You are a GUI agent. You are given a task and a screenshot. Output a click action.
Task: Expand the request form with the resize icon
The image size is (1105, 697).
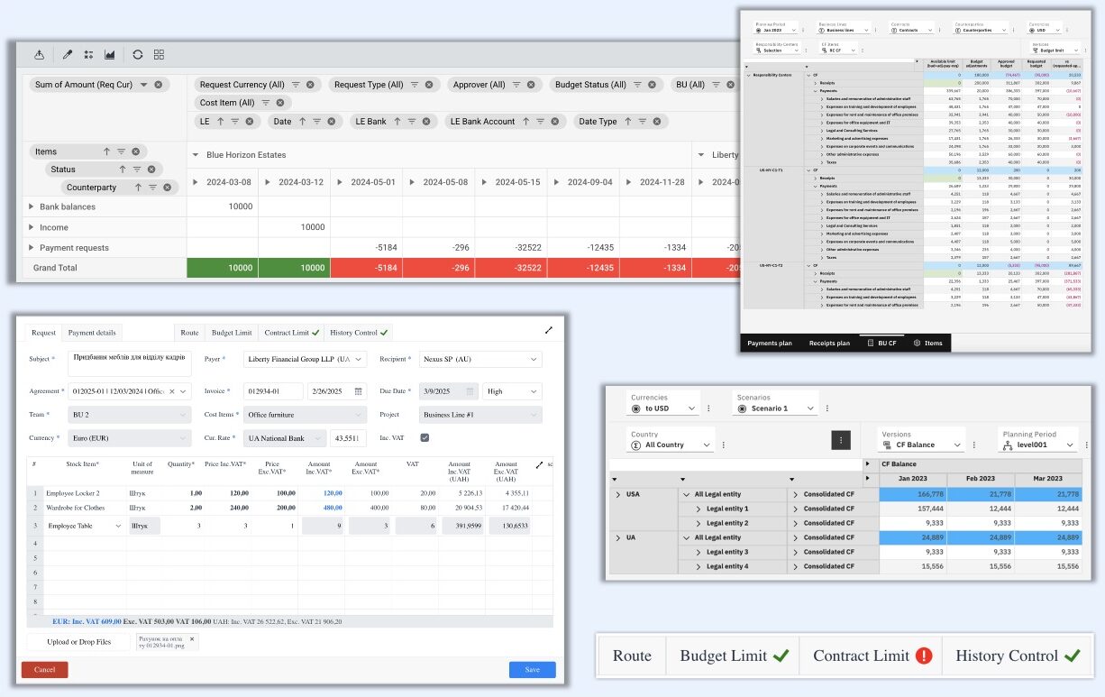click(549, 330)
